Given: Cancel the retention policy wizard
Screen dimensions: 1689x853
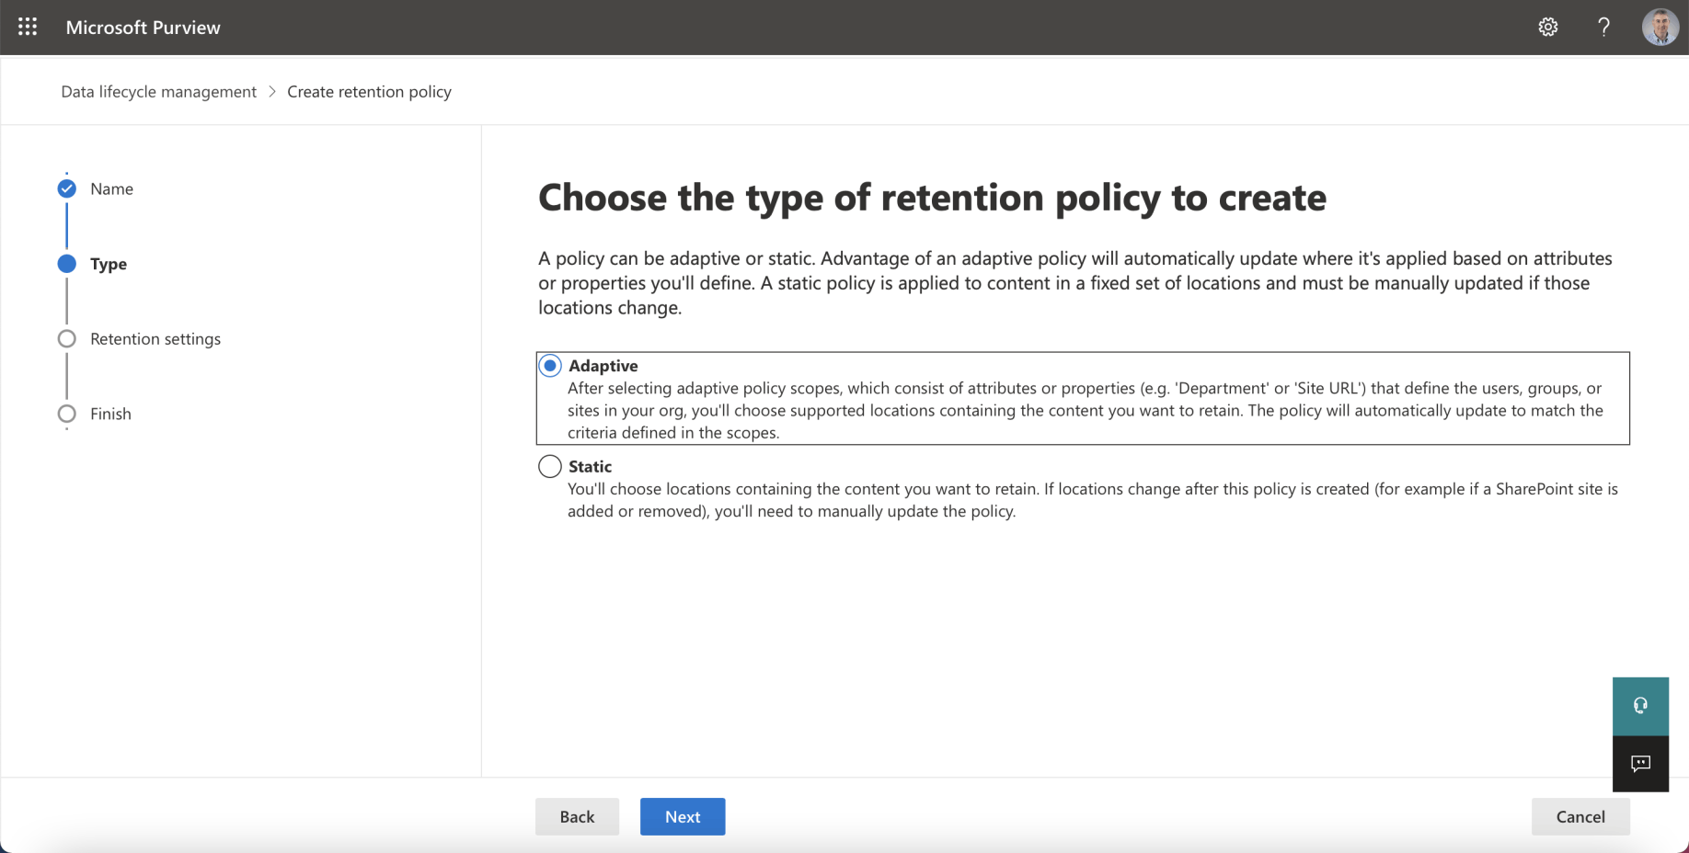Looking at the screenshot, I should (x=1580, y=816).
